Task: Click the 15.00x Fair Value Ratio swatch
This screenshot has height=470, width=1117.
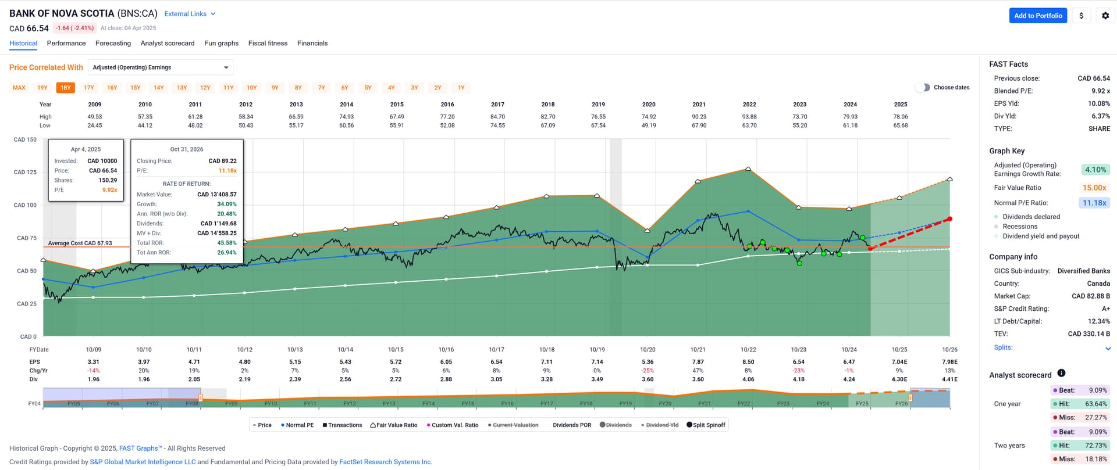Action: pyautogui.click(x=1094, y=188)
